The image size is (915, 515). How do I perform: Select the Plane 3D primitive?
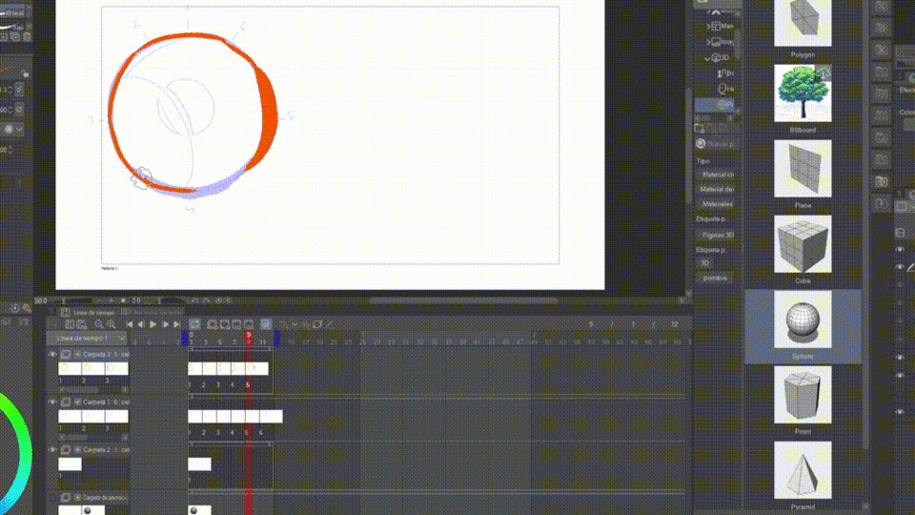[803, 169]
